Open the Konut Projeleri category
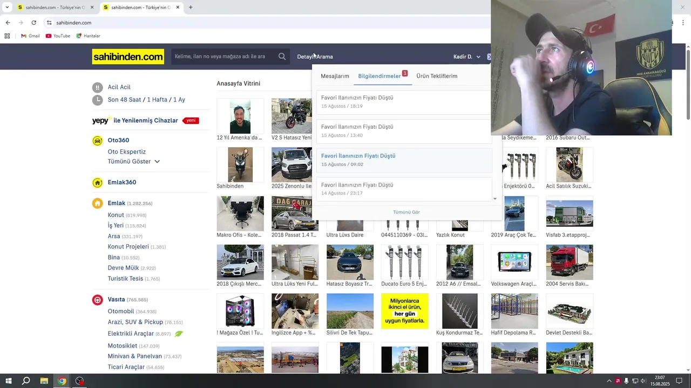The width and height of the screenshot is (691, 388). (128, 247)
